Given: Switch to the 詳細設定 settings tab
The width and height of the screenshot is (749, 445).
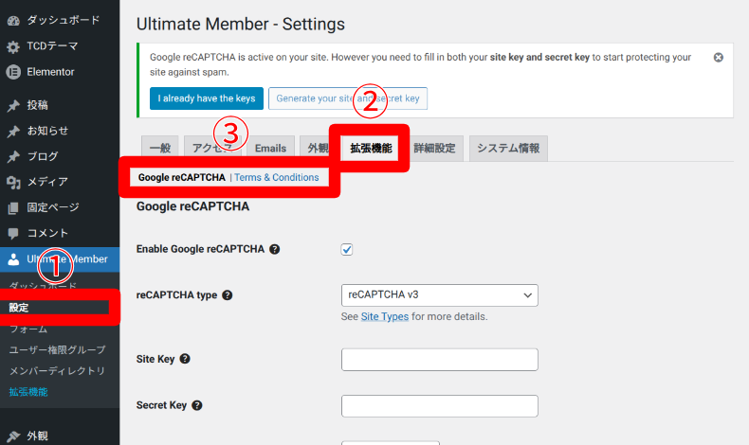Looking at the screenshot, I should point(434,149).
